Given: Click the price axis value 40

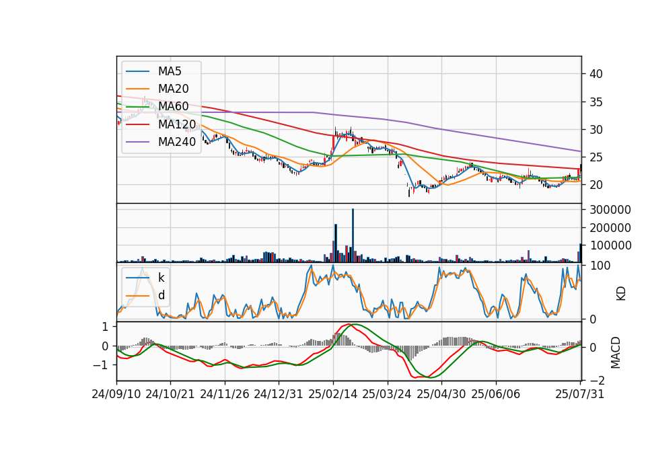Looking at the screenshot, I should click(596, 74).
